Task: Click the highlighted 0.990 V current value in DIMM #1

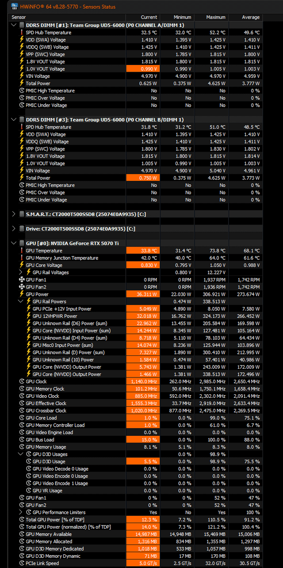Action: point(142,69)
